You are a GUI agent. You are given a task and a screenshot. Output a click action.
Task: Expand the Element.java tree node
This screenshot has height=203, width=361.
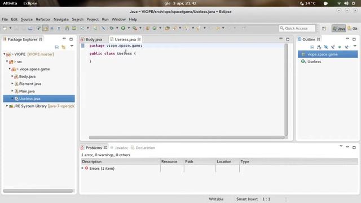click(12, 83)
